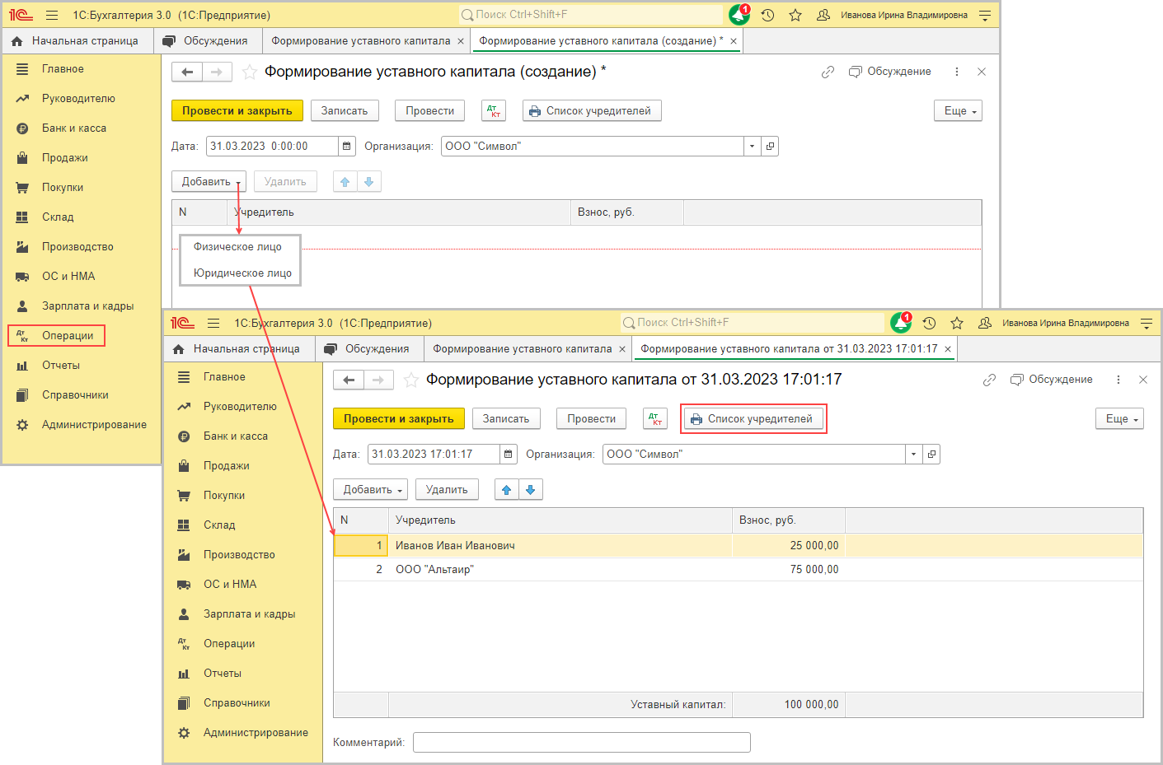Open the hamburger main menu in back window
The image size is (1163, 765).
(52, 15)
